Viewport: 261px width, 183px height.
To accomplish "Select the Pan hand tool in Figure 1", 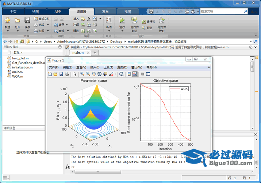I will [94, 74].
